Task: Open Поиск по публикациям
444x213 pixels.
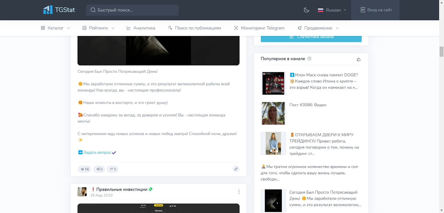Action: point(195,28)
